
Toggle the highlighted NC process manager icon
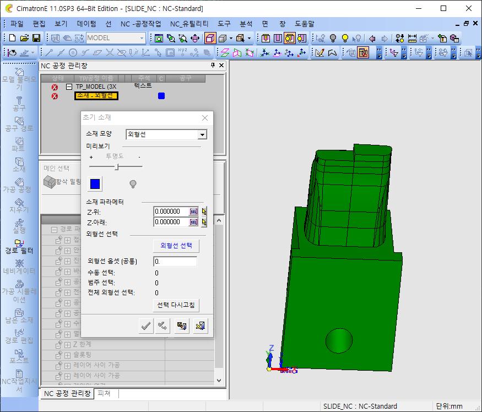point(363,52)
